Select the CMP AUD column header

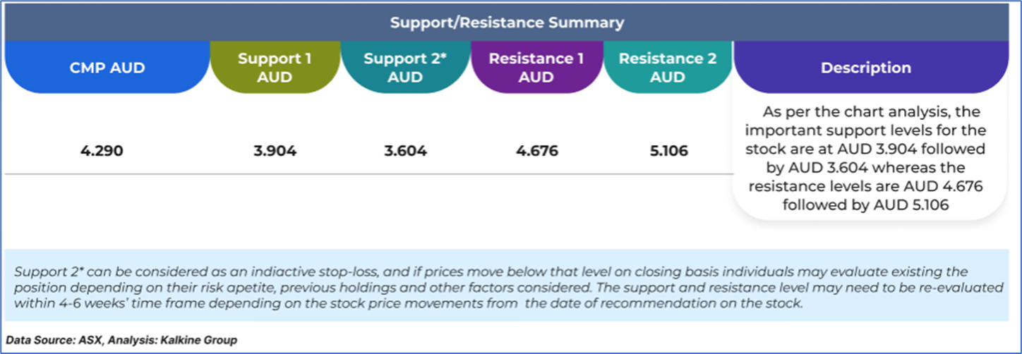click(x=107, y=68)
